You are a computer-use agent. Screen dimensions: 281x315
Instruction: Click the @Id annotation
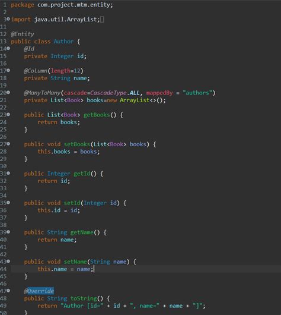tap(29, 49)
